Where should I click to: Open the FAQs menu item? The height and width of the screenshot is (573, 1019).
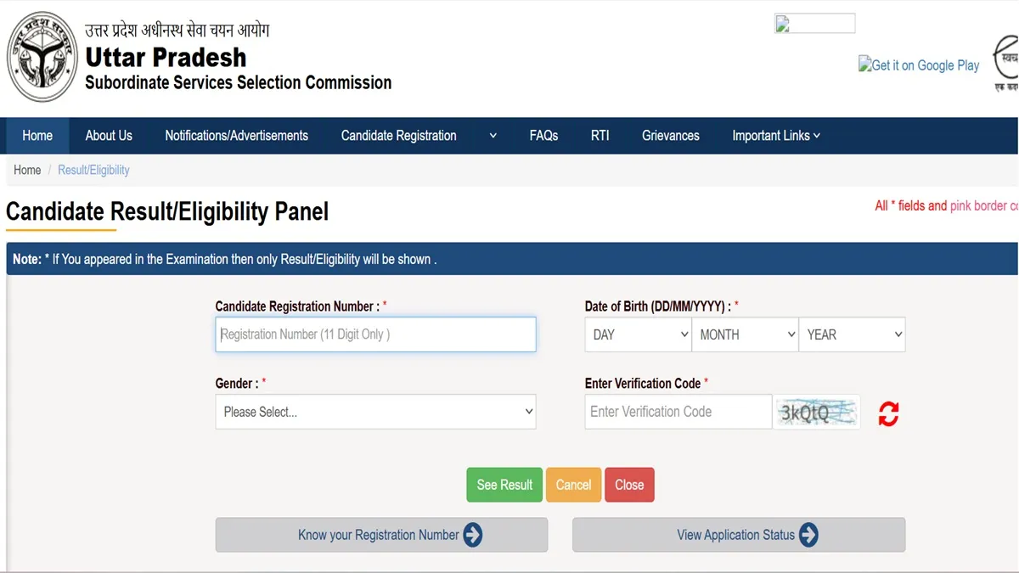coord(543,136)
